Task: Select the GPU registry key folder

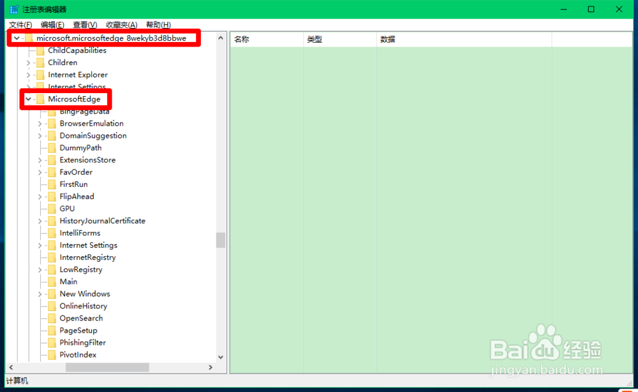Action: pyautogui.click(x=52, y=208)
